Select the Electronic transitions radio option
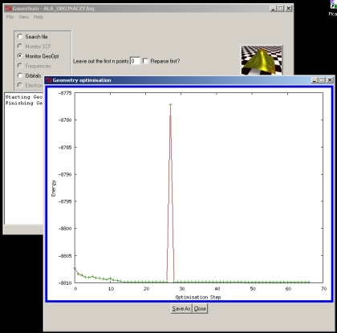This screenshot has height=333, width=337. pyautogui.click(x=20, y=85)
